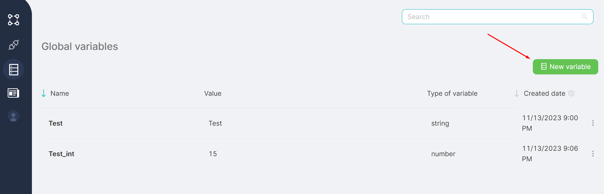
Task: Open the templates sidebar icon
Action: 13,93
